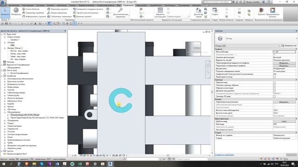Collapse the Листы (все) tree node
298x167 pixels.
(2, 70)
